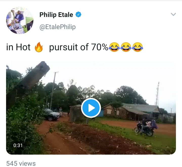Viewport: 182px width, 167px height.
Task: Open the @EtalePhilip handle link
Action: 58,27
